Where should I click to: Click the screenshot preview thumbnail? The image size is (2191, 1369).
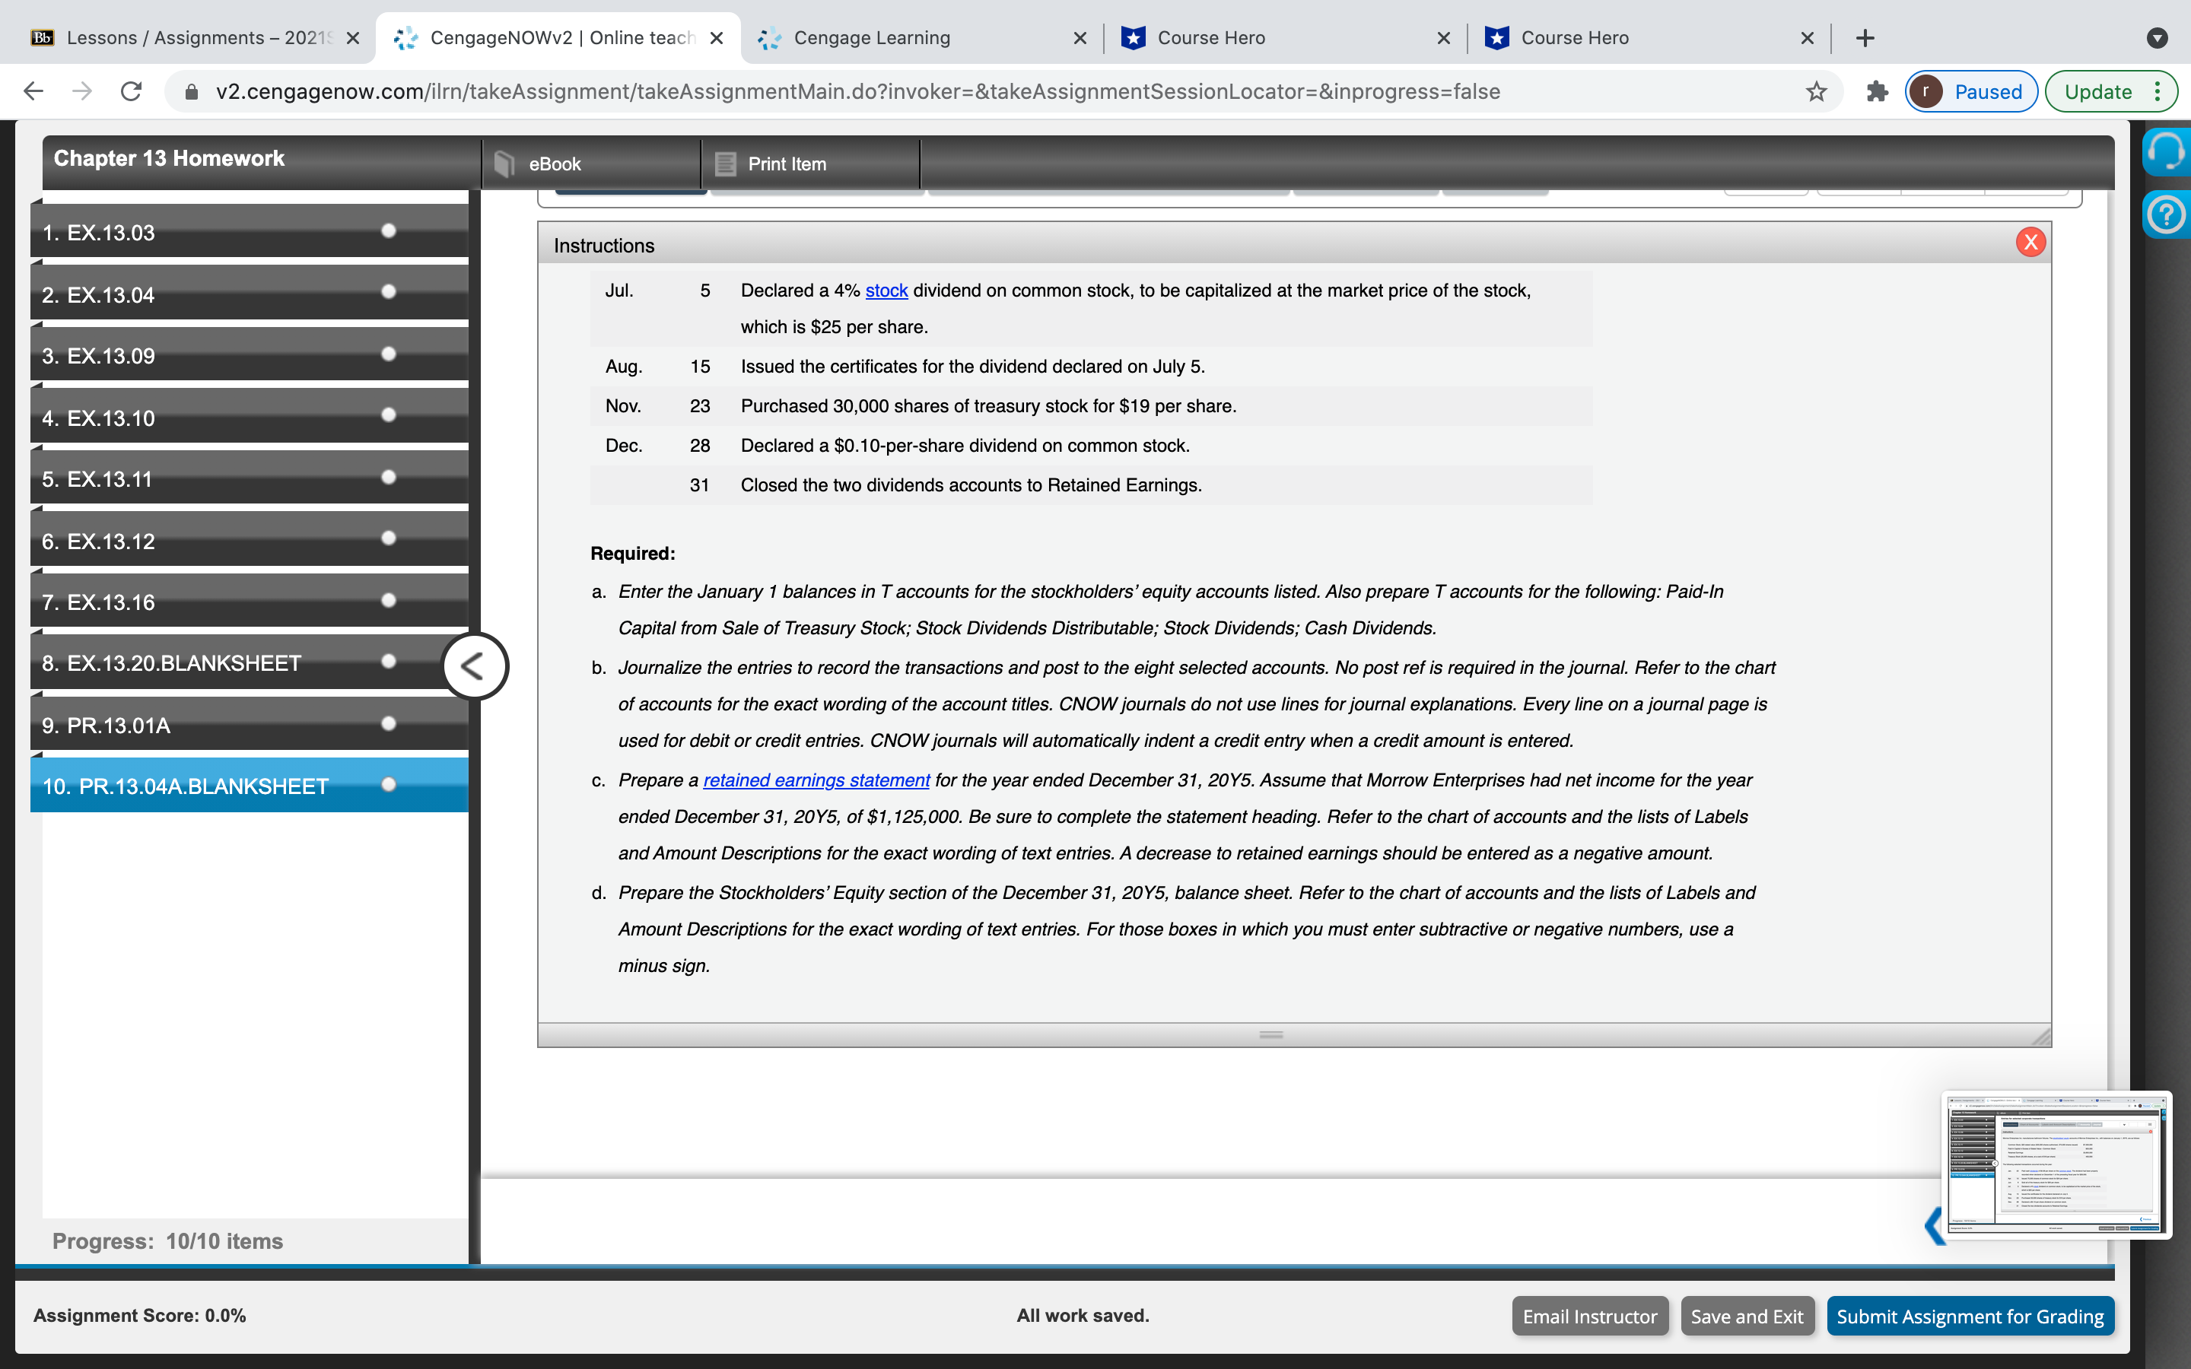coord(2056,1164)
